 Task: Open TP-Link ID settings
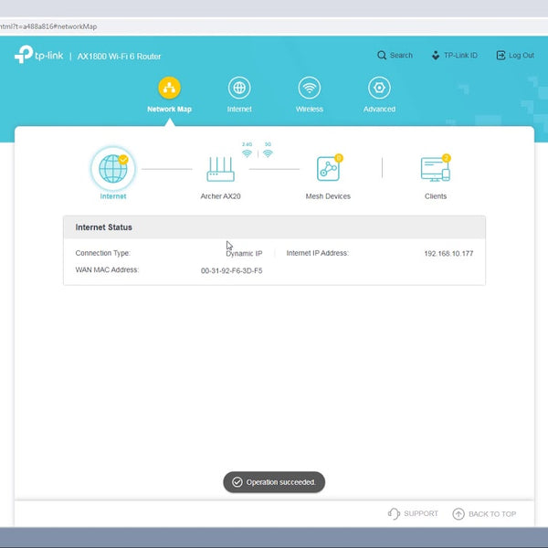pyautogui.click(x=454, y=55)
